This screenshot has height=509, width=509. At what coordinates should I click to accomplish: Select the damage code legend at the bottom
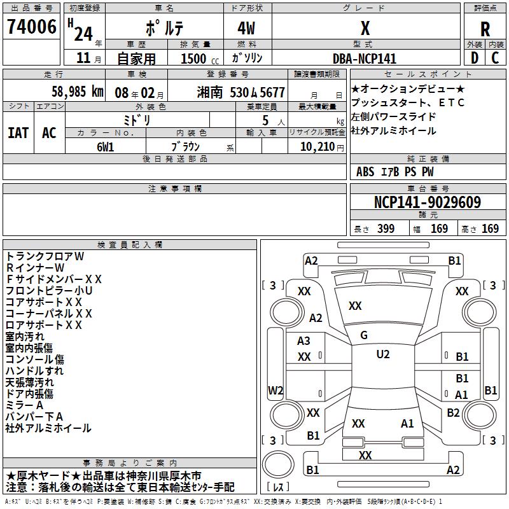click(224, 502)
